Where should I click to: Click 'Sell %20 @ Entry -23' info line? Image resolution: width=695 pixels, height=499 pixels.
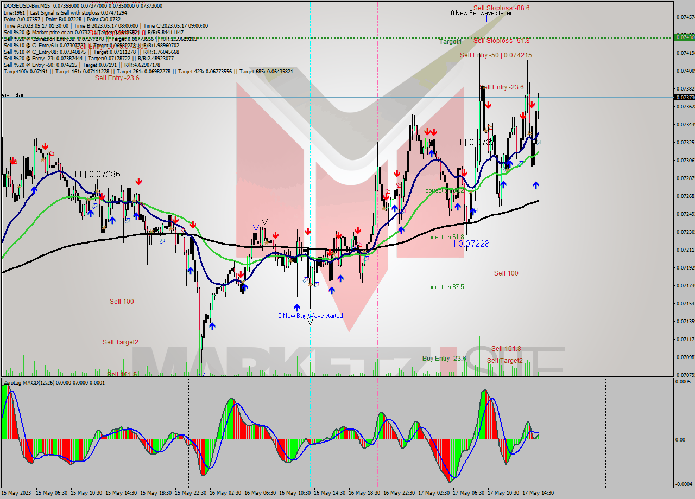coord(89,58)
